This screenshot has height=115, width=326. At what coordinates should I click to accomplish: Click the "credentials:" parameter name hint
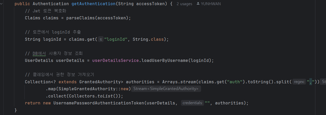(x=192, y=103)
